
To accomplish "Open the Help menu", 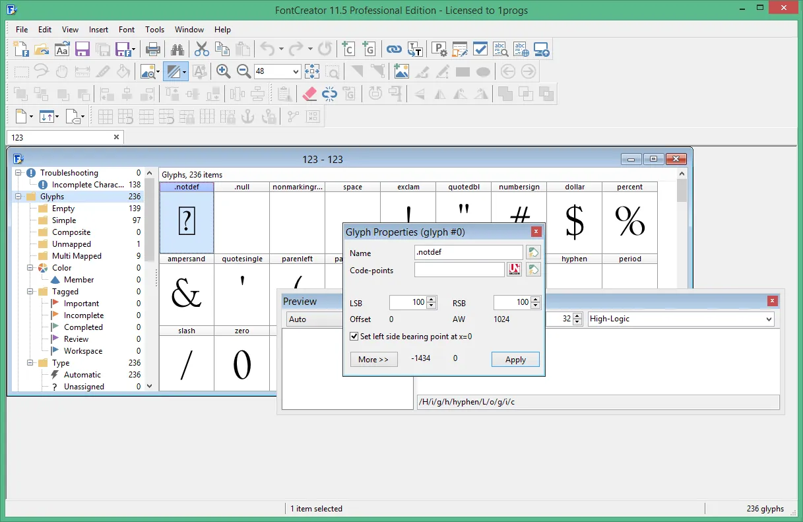I will click(x=223, y=30).
